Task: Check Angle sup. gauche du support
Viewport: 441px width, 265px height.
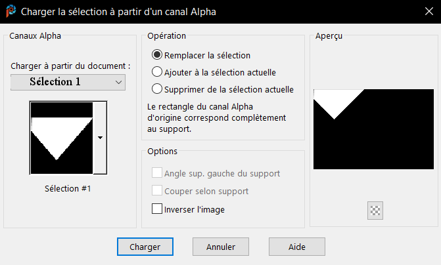Action: (157, 173)
